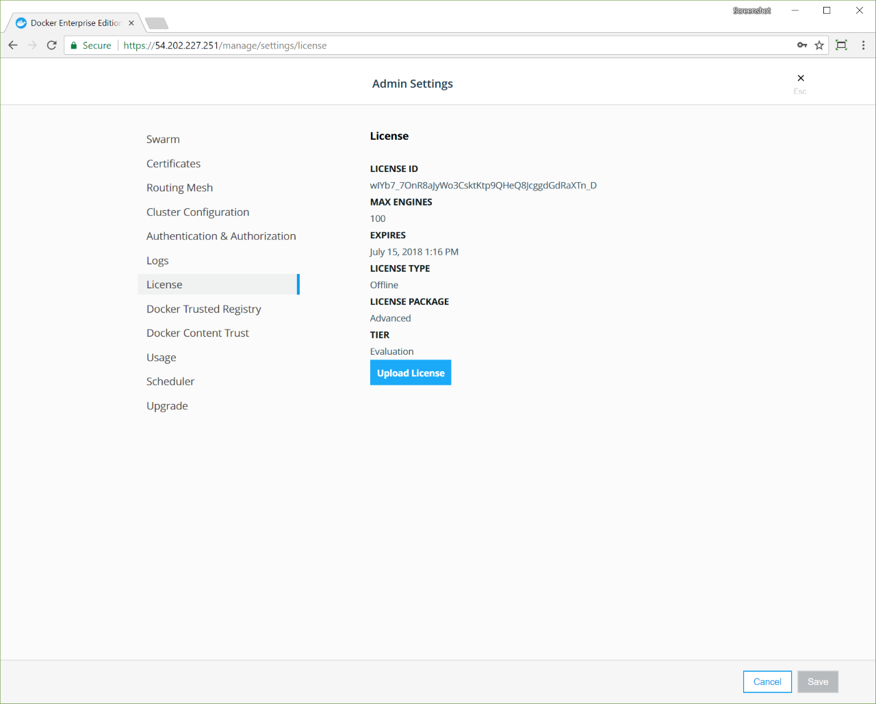876x704 pixels.
Task: Open the Swarm settings section
Action: [163, 139]
